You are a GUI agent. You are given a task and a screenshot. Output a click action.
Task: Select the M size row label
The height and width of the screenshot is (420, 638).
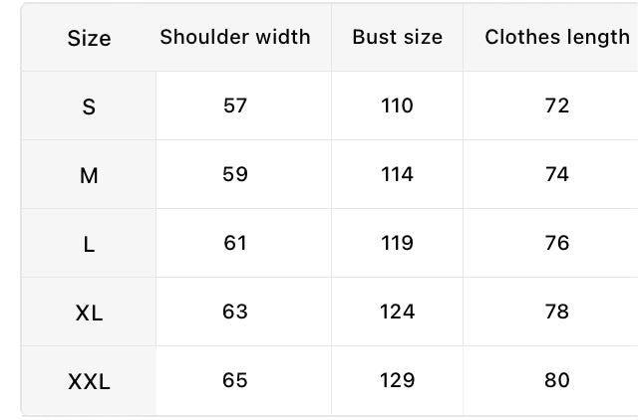(89, 176)
